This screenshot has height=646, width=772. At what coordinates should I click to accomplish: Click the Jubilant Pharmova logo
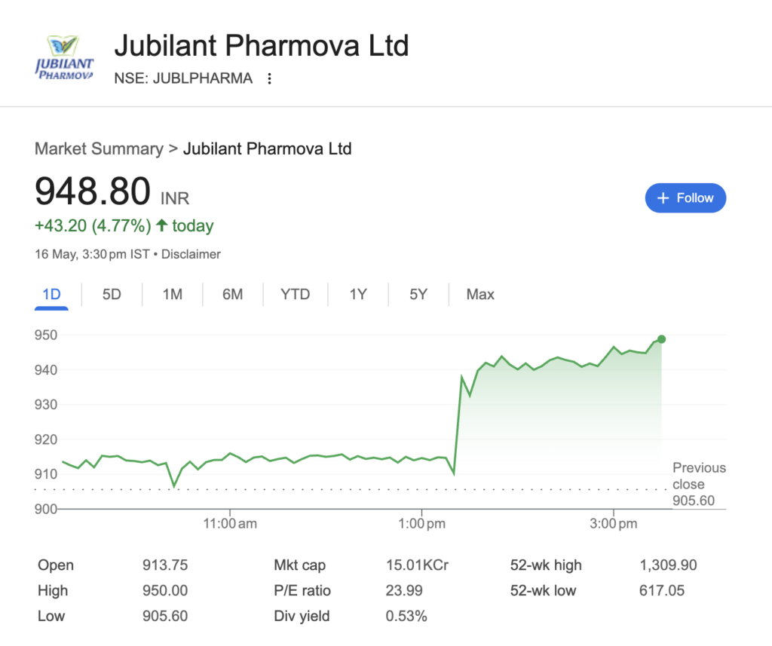click(64, 58)
